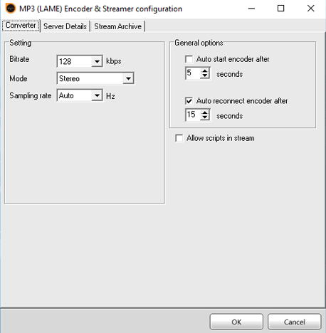The height and width of the screenshot is (333, 326).
Task: Open the Sampling rate dropdown arrow
Action: point(97,95)
